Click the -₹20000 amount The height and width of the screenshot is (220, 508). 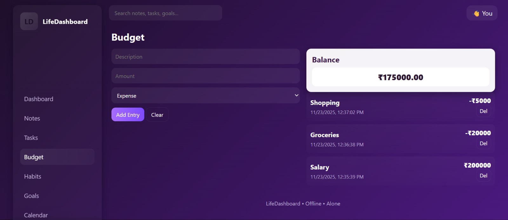coord(478,133)
